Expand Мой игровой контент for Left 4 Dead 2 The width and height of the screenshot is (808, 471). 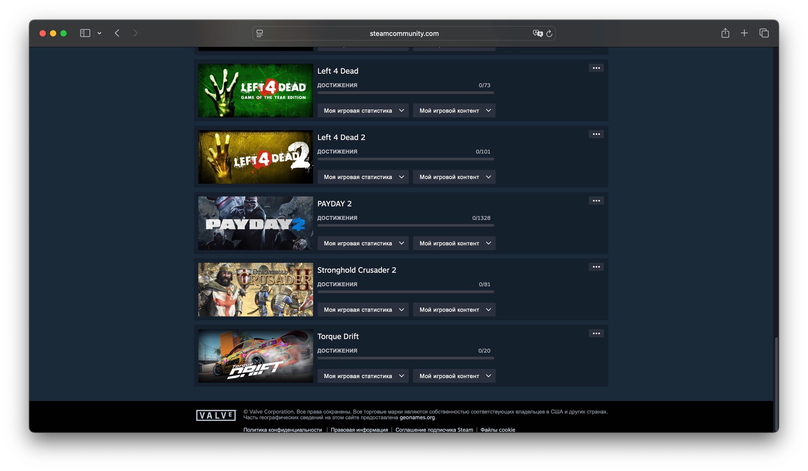click(454, 177)
